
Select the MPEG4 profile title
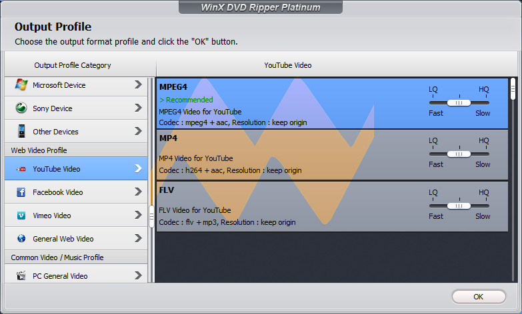coord(173,87)
